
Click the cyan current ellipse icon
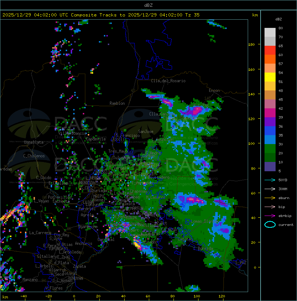[x=270, y=224]
